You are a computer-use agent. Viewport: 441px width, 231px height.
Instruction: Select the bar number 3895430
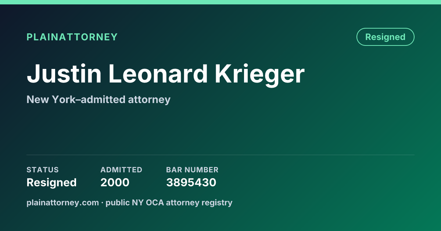191,182
